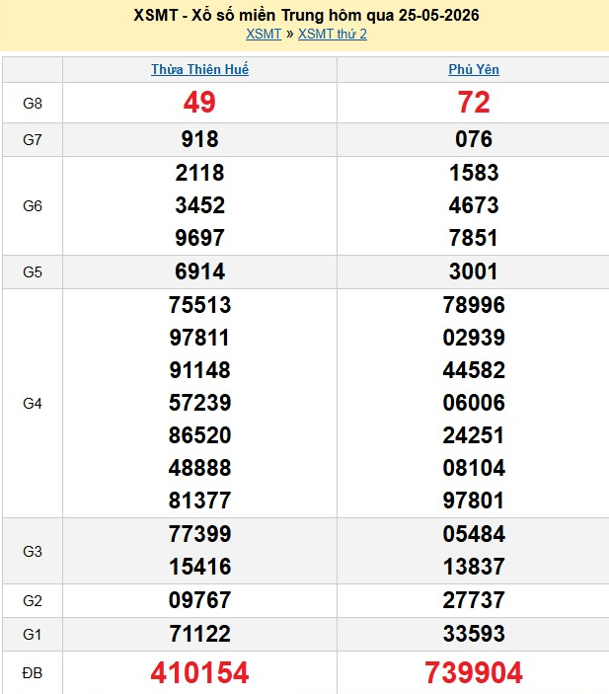The image size is (609, 694).
Task: Click G4 number 81377
Action: point(199,501)
